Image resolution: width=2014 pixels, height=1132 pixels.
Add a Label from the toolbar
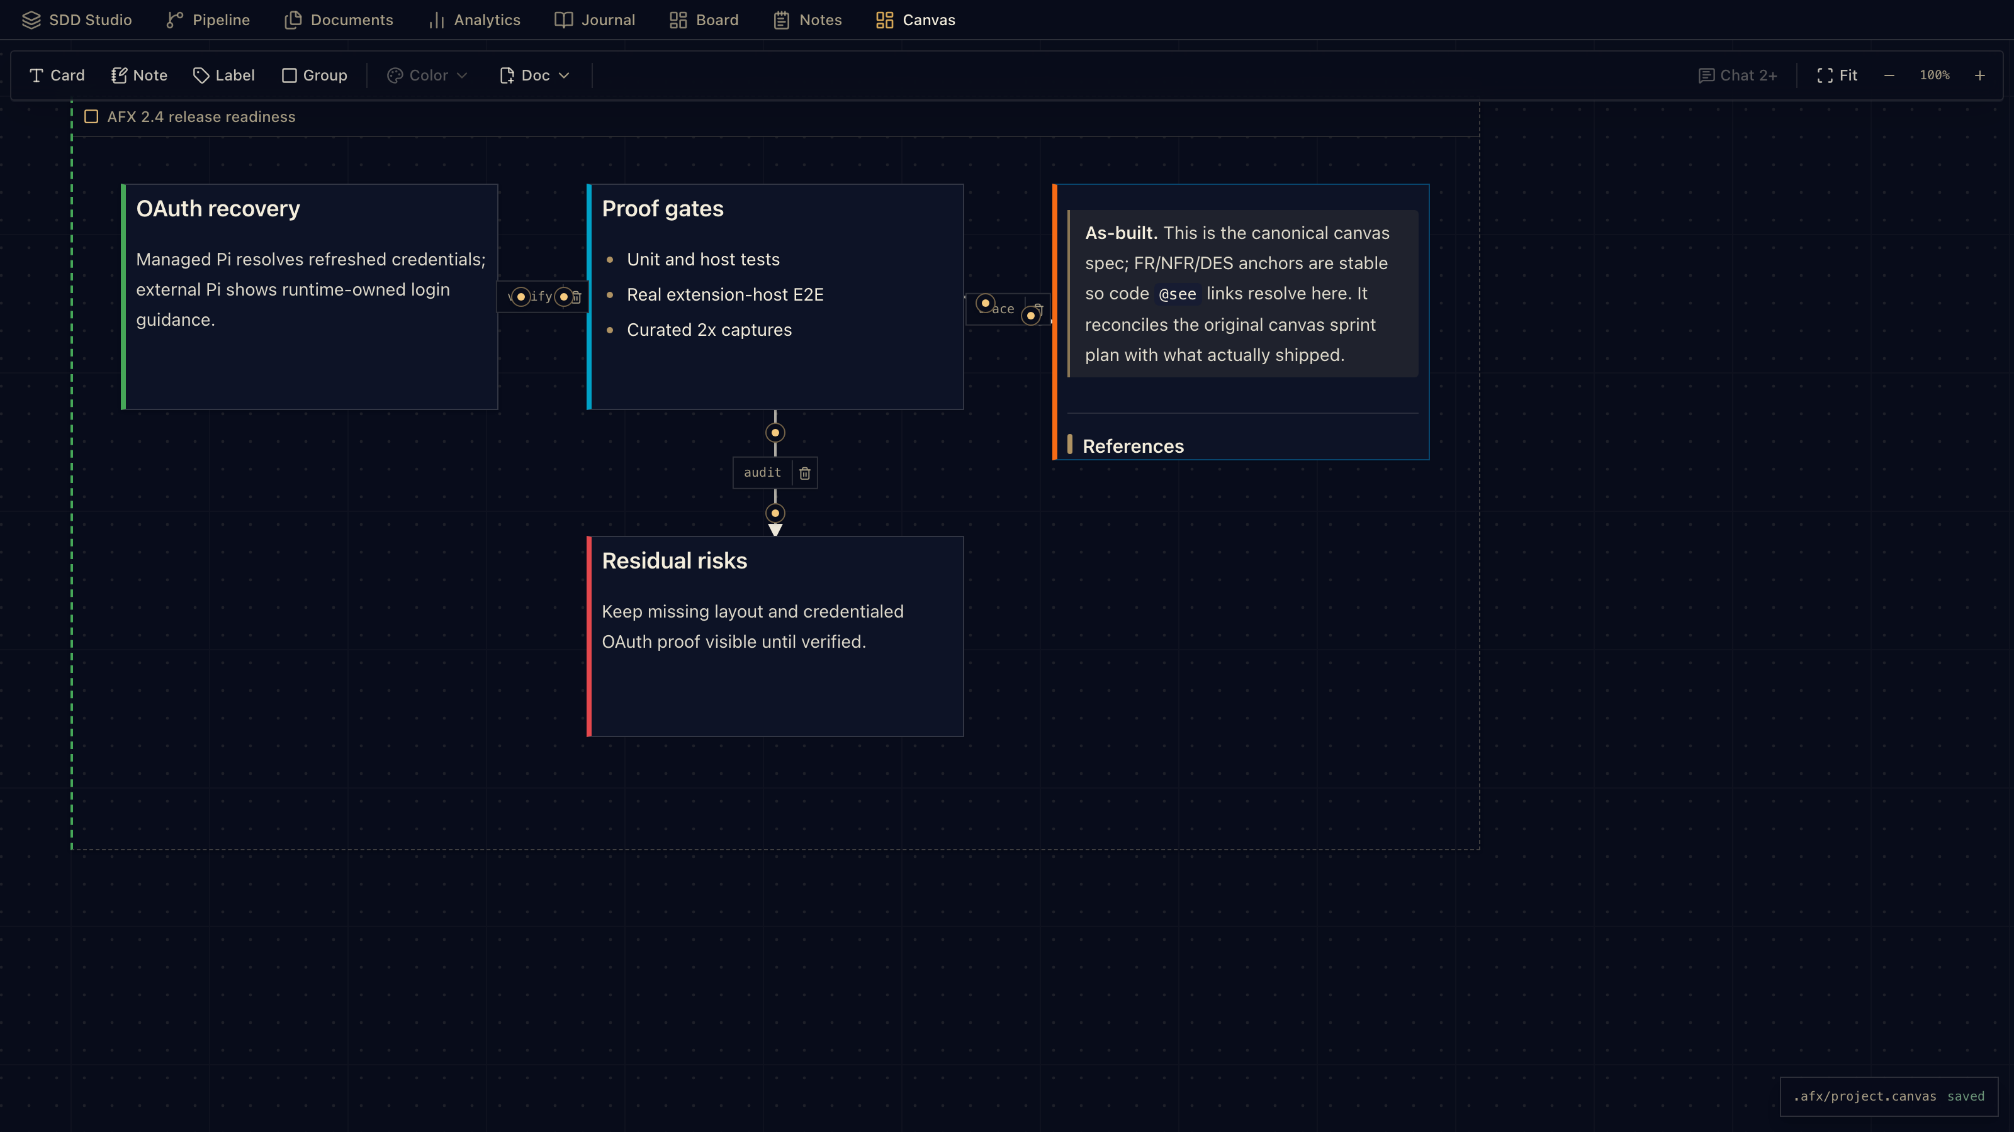[223, 75]
